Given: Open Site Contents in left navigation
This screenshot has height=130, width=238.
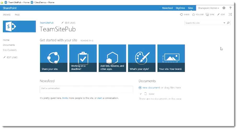Looking at the screenshot, I should tap(10, 50).
